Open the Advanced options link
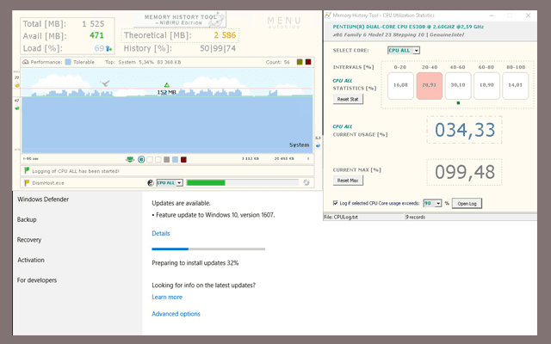 point(176,314)
